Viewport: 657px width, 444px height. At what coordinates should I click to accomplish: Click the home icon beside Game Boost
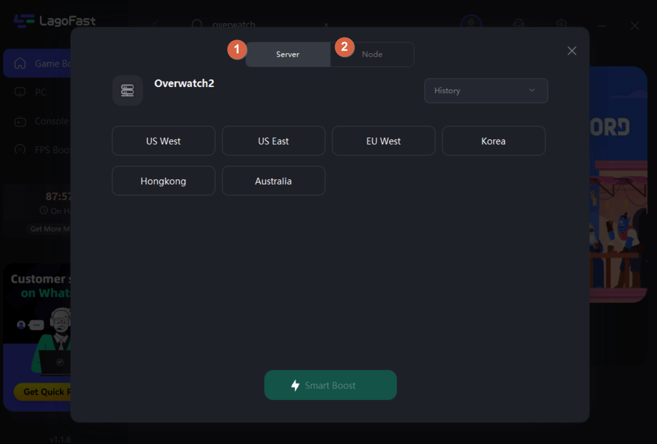point(20,63)
